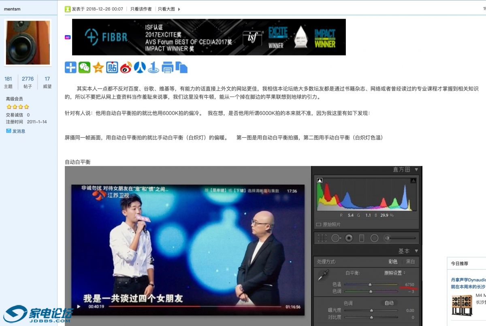This screenshot has height=326, width=486.
Task: Click 只看大图 link
Action: 166,9
